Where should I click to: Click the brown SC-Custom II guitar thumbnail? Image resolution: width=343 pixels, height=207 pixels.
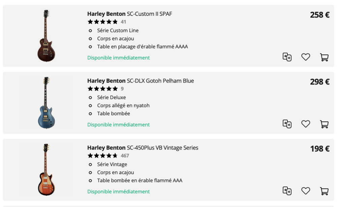(46, 36)
